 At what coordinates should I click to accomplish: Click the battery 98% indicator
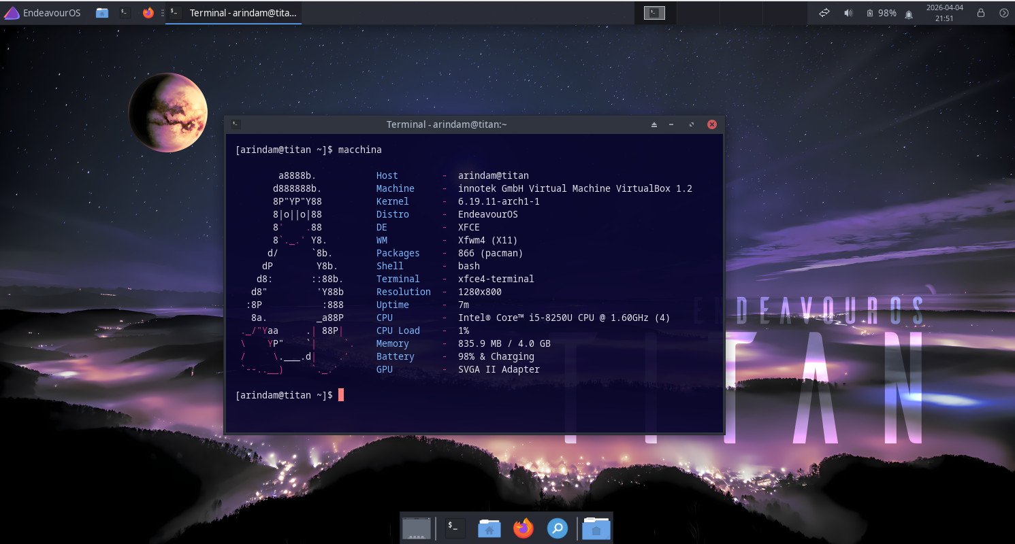(881, 13)
